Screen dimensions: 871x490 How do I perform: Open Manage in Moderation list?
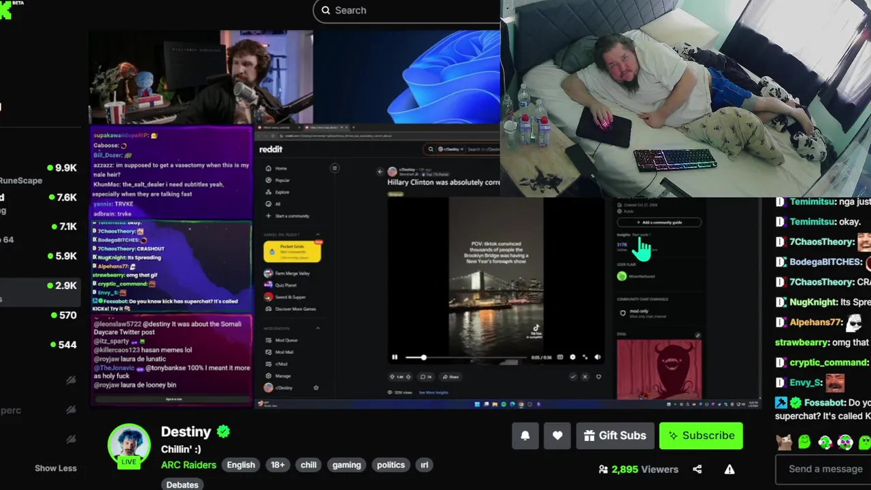tap(278, 376)
